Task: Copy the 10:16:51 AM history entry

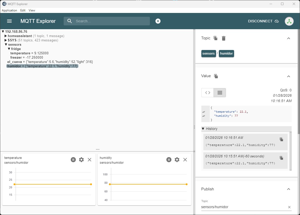Action: pos(281,139)
